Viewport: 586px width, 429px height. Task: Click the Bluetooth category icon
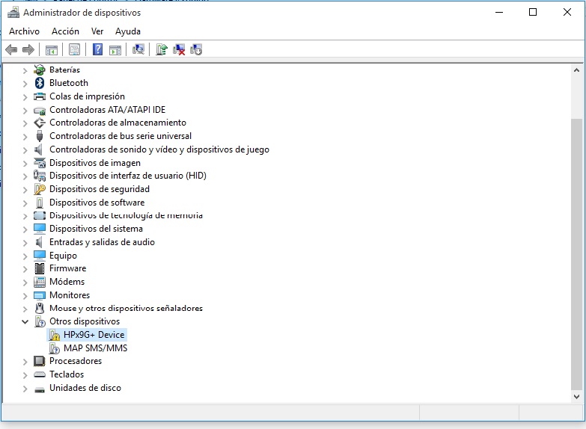tap(40, 83)
